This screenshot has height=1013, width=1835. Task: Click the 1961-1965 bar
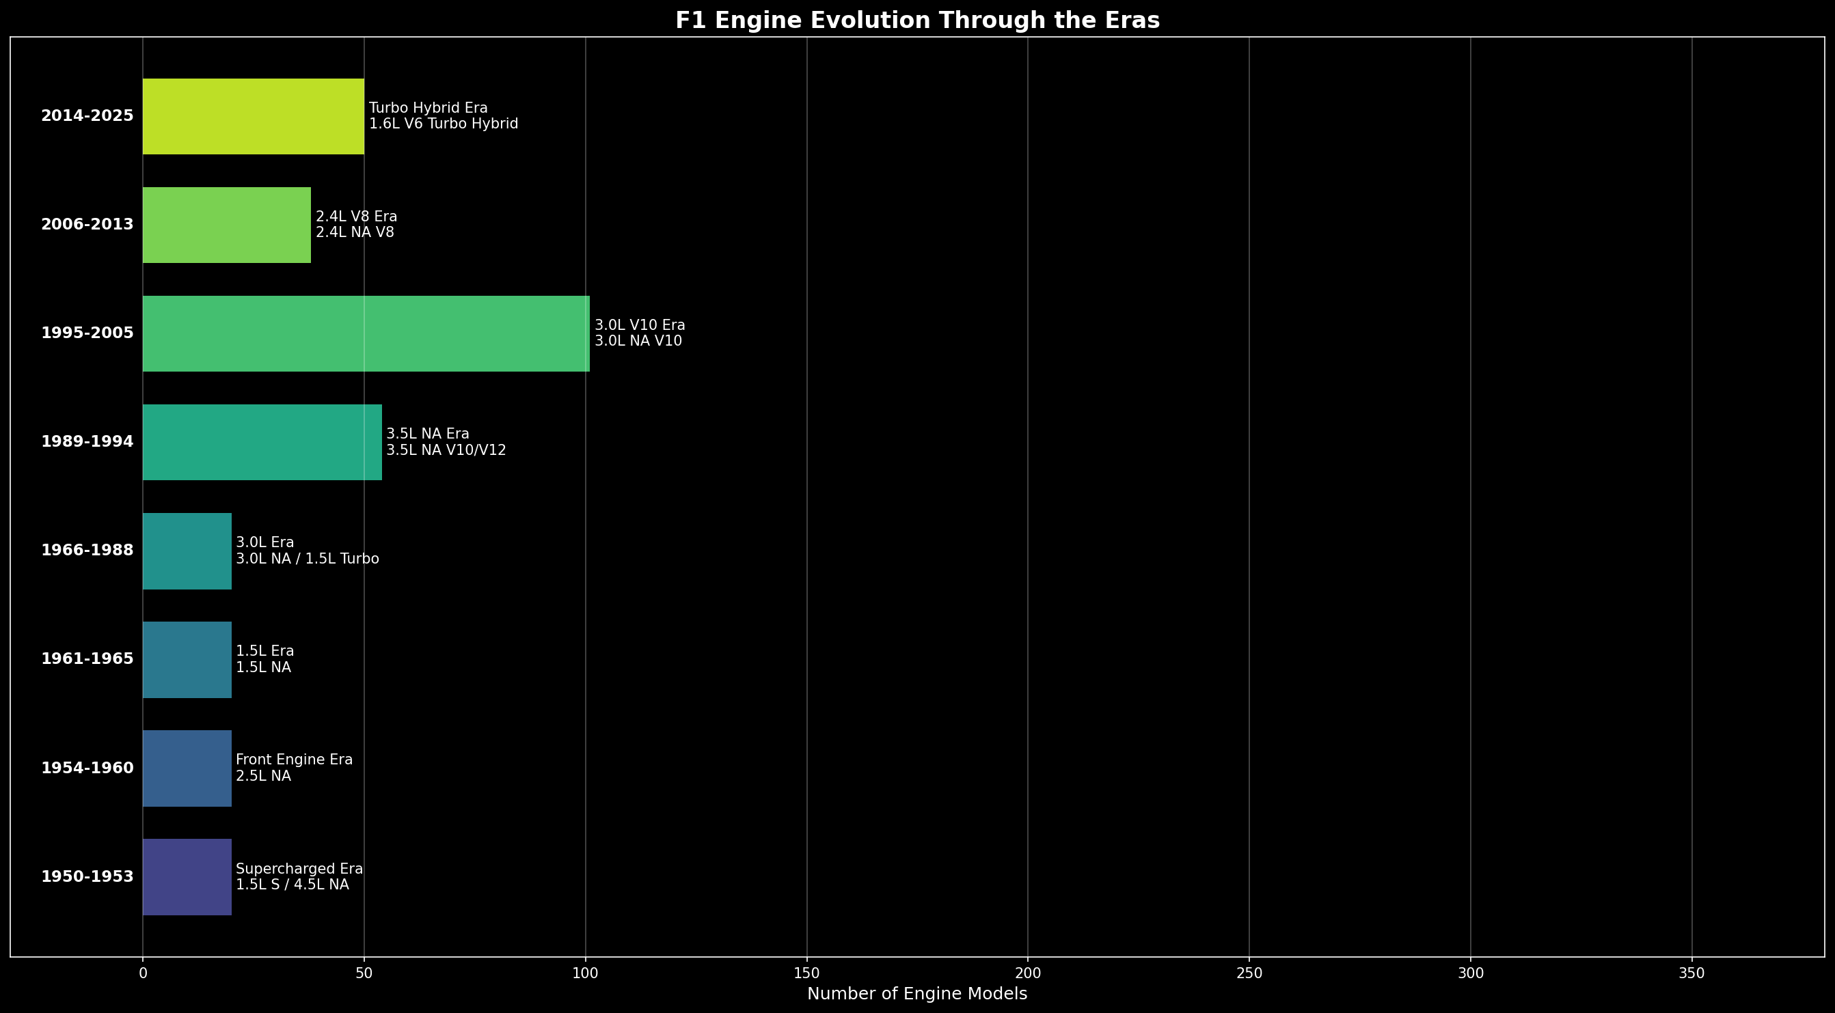187,660
